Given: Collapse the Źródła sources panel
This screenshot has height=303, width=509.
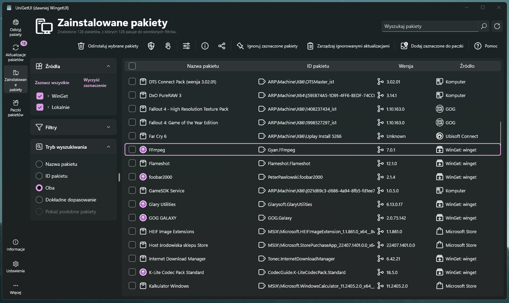Looking at the screenshot, I should (108, 66).
